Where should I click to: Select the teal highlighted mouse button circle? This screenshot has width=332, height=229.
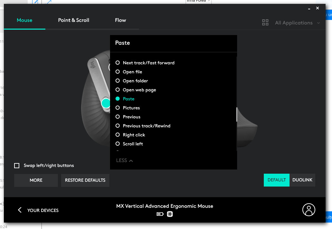106,103
